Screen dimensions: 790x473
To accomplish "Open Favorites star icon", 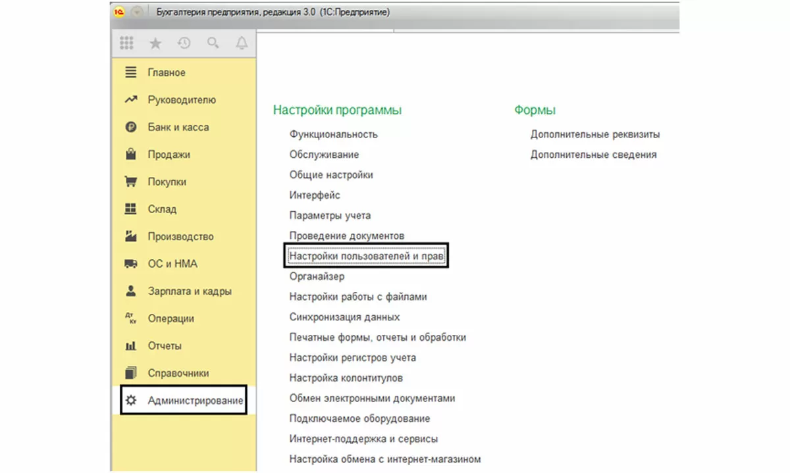I will click(155, 43).
